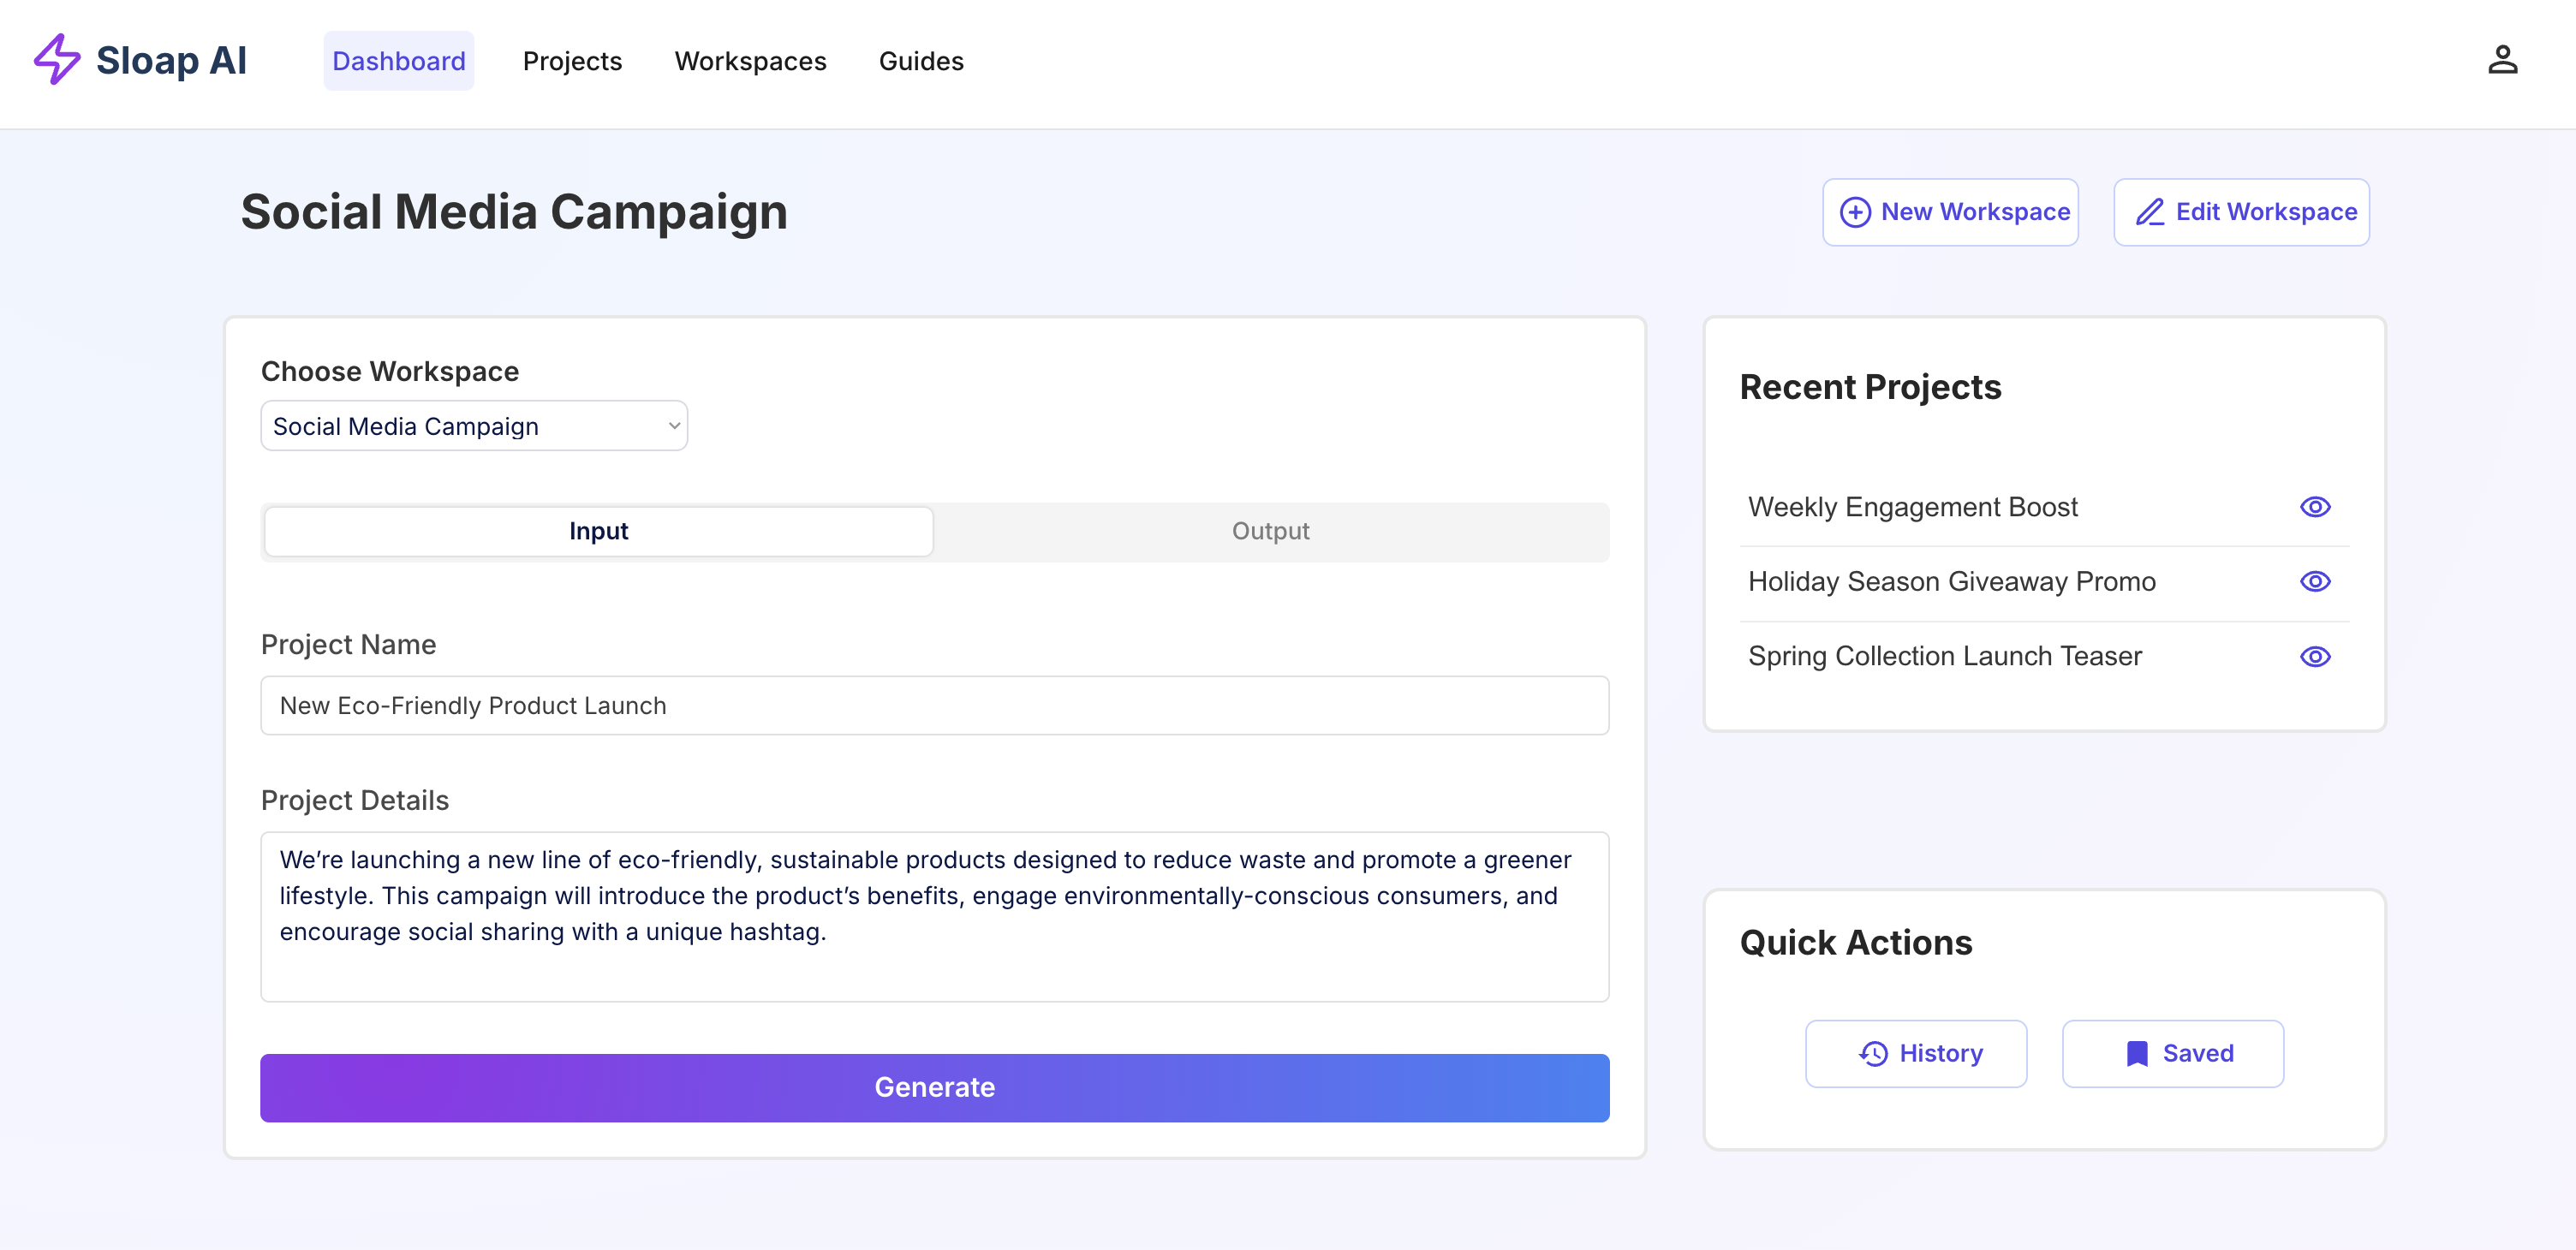2576x1250 pixels.
Task: Click the Sloap AI brand name
Action: click(x=171, y=61)
